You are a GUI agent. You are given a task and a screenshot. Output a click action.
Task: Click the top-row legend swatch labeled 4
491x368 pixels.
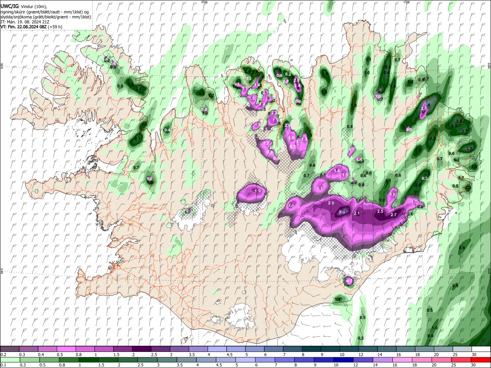pos(217,349)
